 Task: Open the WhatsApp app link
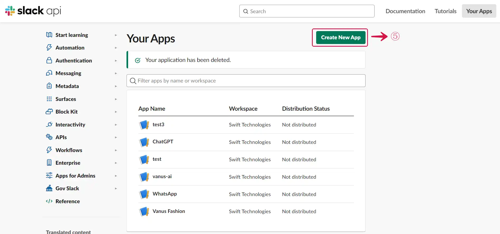tap(165, 194)
